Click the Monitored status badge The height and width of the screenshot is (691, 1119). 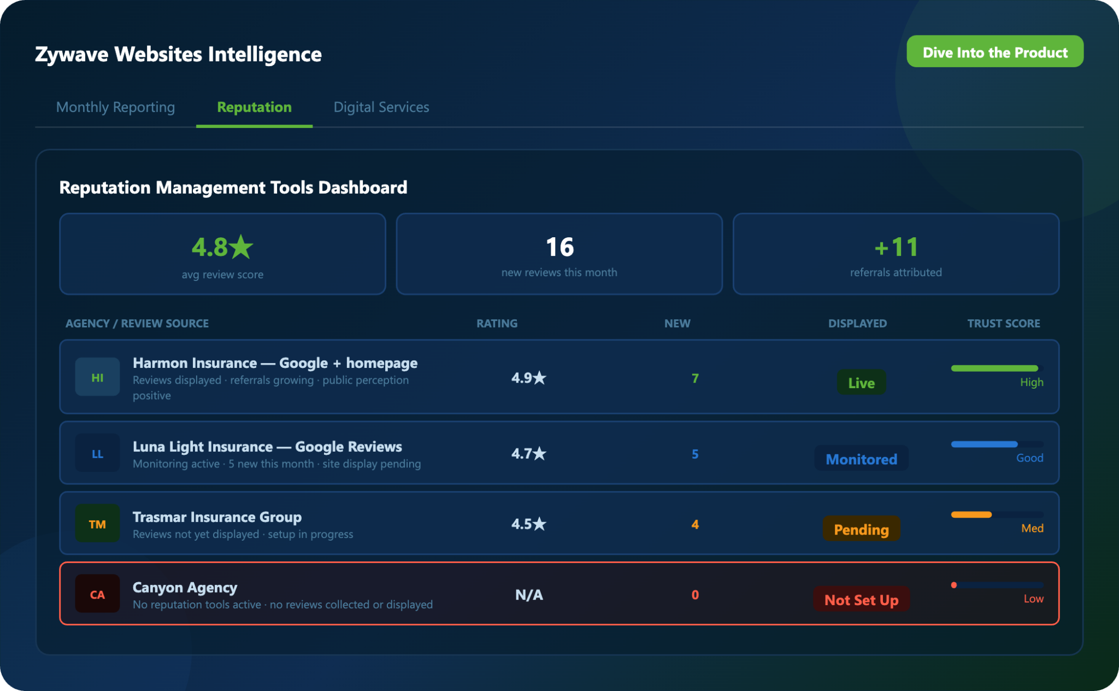861,459
